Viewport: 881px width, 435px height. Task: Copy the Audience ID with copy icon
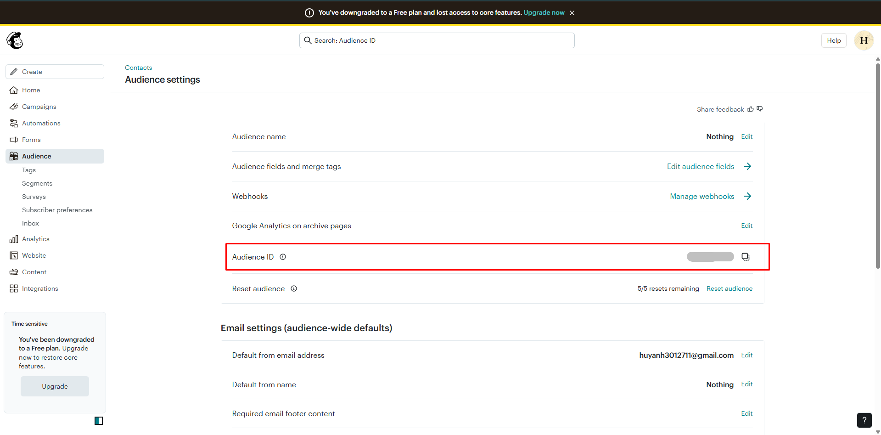[x=746, y=257]
